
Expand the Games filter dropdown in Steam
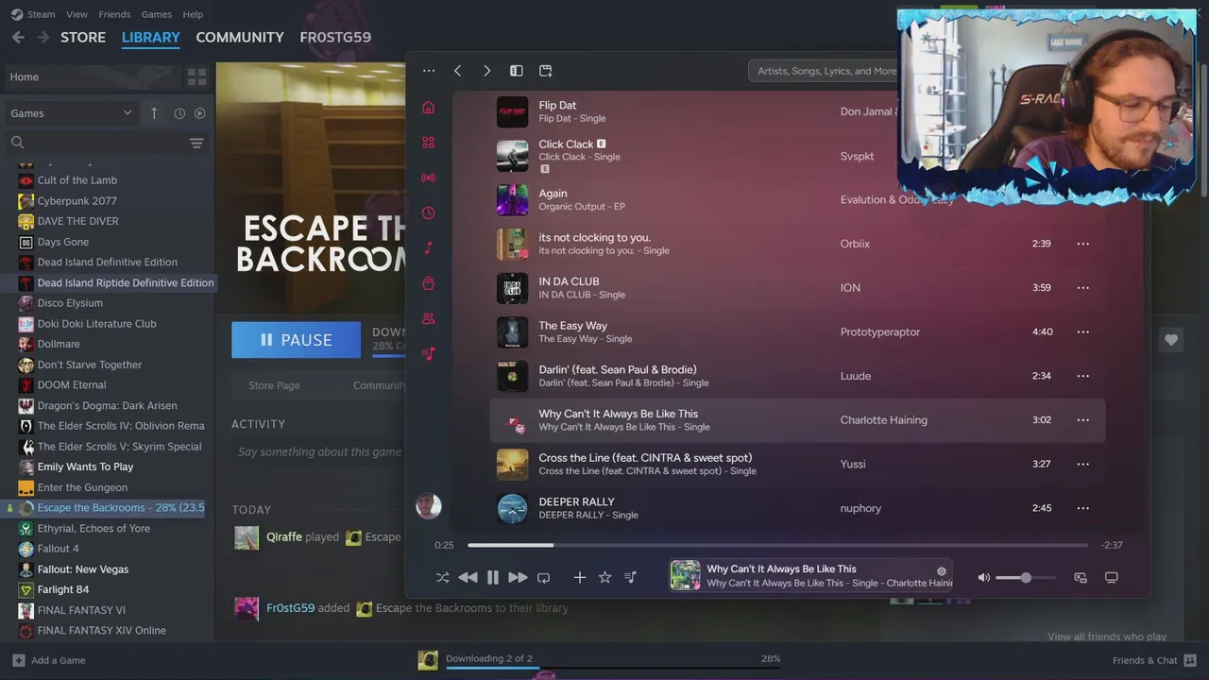pyautogui.click(x=71, y=113)
